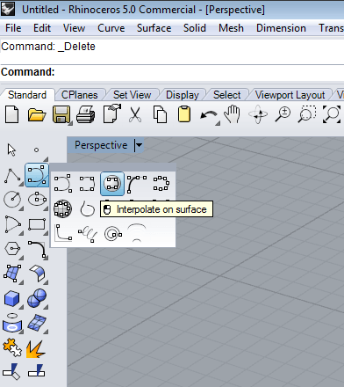Select the Rectangle tool

tap(37, 224)
